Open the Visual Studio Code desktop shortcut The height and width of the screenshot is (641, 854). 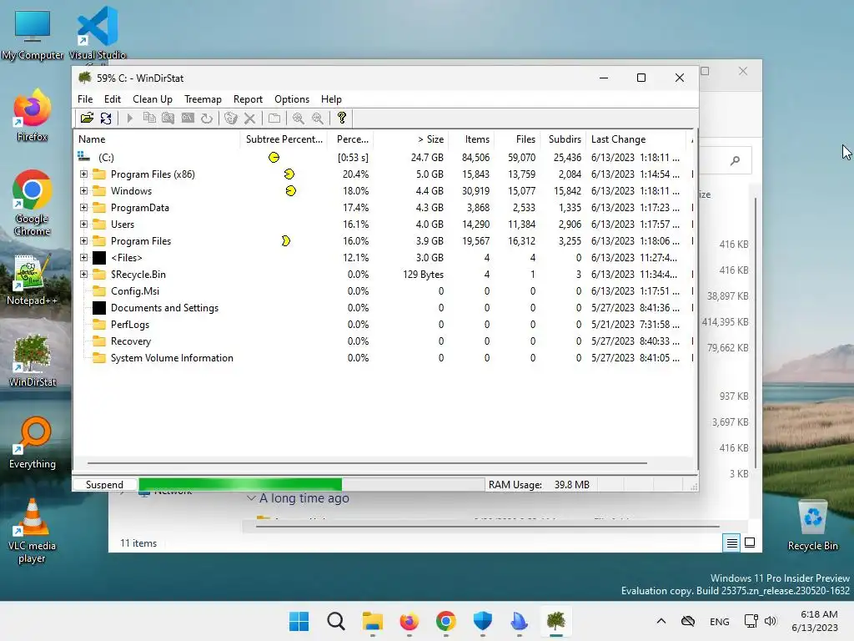(x=98, y=33)
